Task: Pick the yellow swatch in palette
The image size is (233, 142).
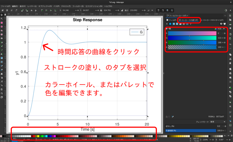Action: pyautogui.click(x=38, y=136)
